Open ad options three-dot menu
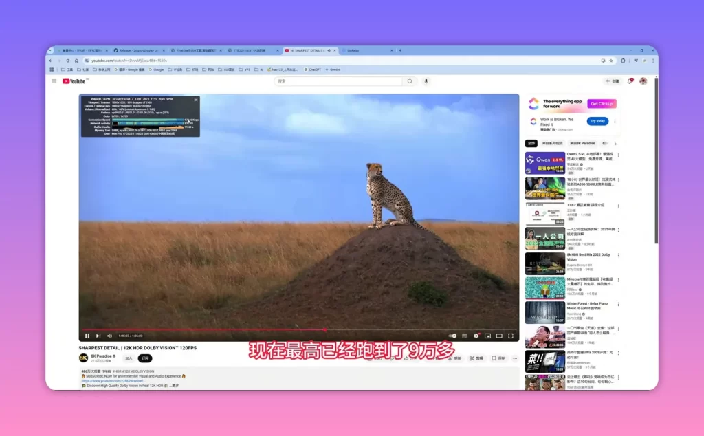Viewport: 704px width, 436px height. click(615, 121)
